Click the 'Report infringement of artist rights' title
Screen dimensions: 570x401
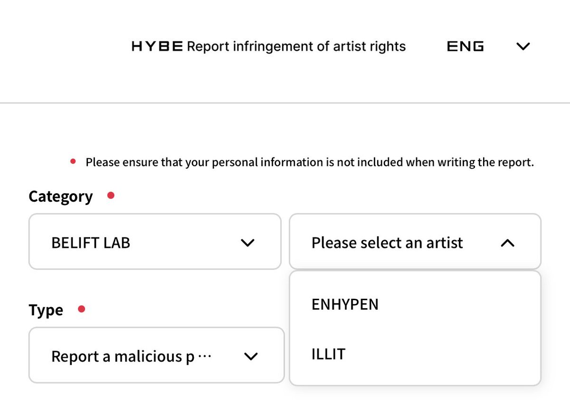pos(297,47)
